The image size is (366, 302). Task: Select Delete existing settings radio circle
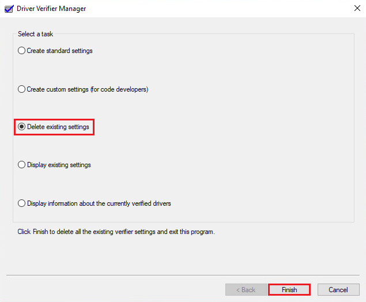point(21,127)
